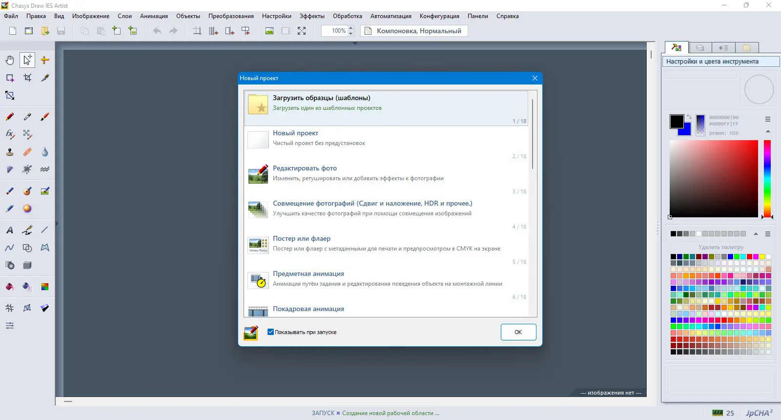Image resolution: width=781 pixels, height=420 pixels.
Task: Switch to the tool settings and colors tab
Action: [x=677, y=47]
